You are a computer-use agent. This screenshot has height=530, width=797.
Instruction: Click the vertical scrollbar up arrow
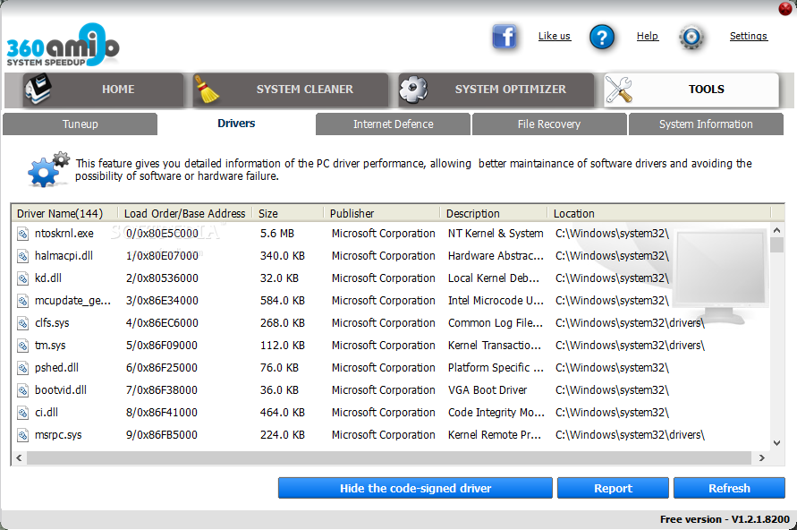tap(776, 230)
